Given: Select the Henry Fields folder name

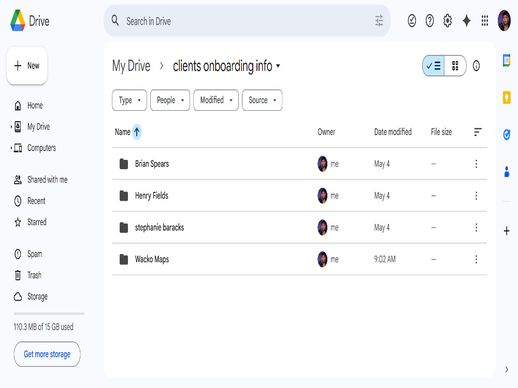Looking at the screenshot, I should (x=152, y=196).
